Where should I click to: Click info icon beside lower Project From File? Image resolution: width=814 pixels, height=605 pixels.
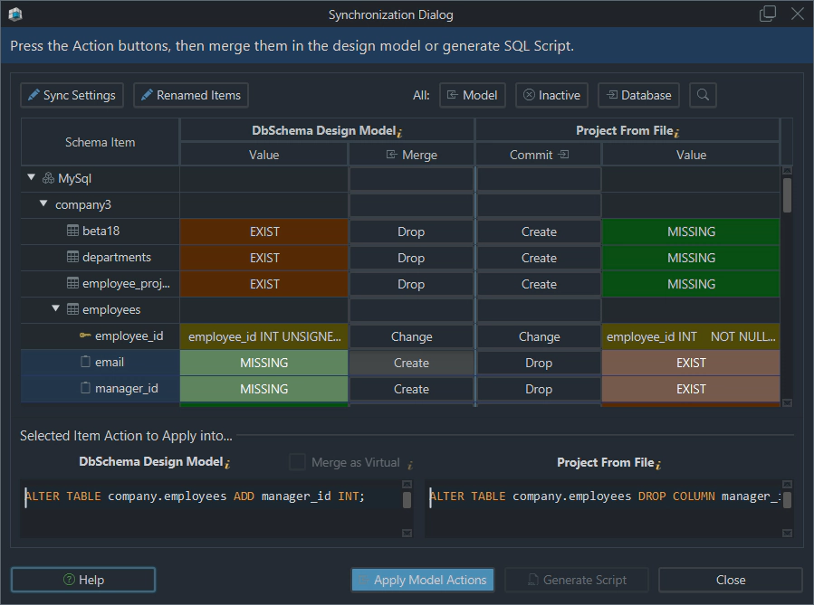point(658,465)
